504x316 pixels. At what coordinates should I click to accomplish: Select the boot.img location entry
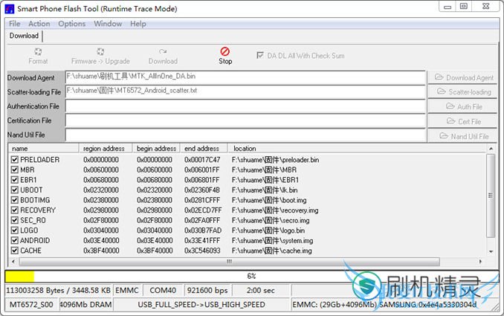click(269, 200)
